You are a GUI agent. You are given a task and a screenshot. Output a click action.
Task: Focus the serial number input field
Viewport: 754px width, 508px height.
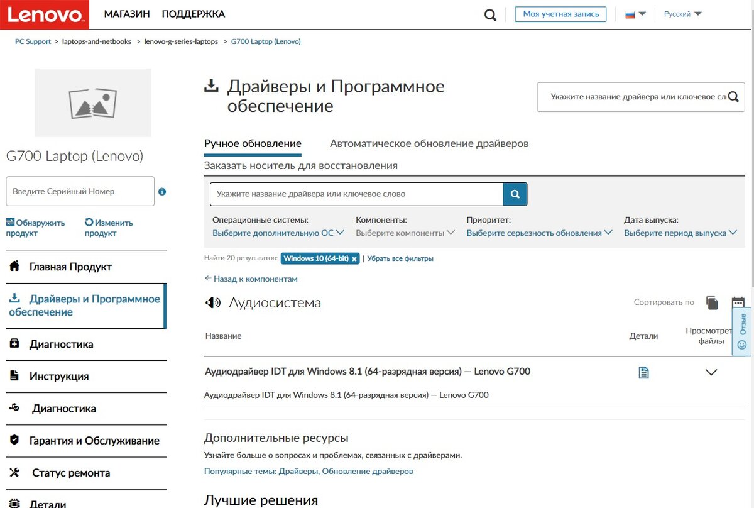(80, 191)
